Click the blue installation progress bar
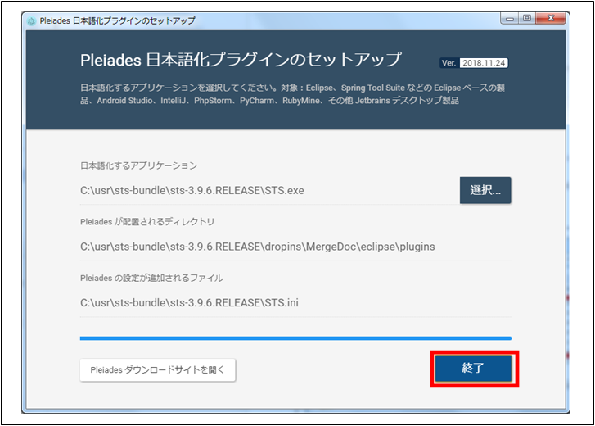 pos(295,338)
